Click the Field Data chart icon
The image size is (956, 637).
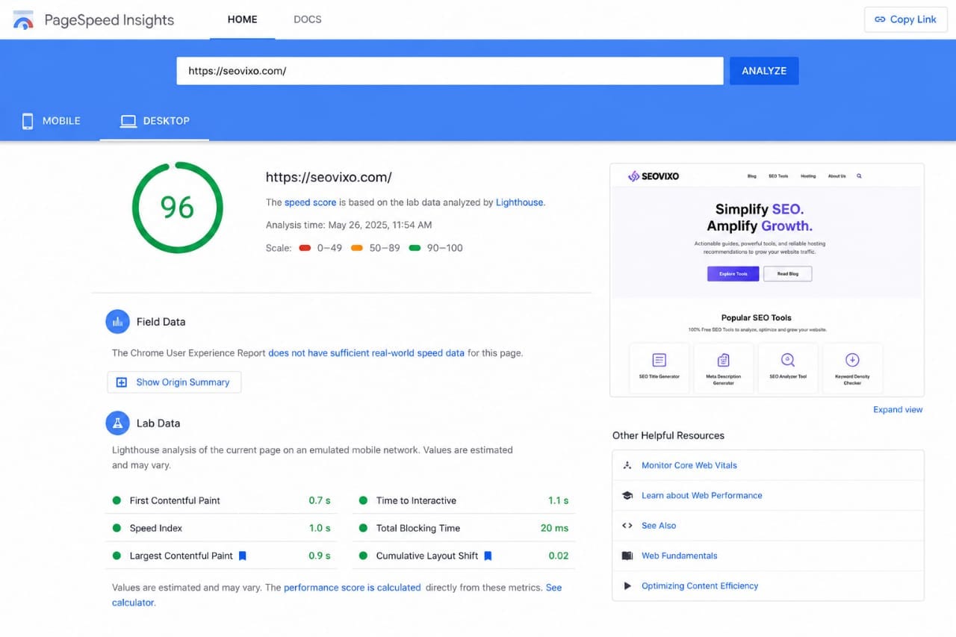pos(117,322)
